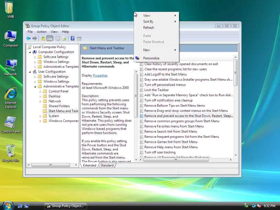Open the File menu
280x210 pixels.
tap(30, 32)
